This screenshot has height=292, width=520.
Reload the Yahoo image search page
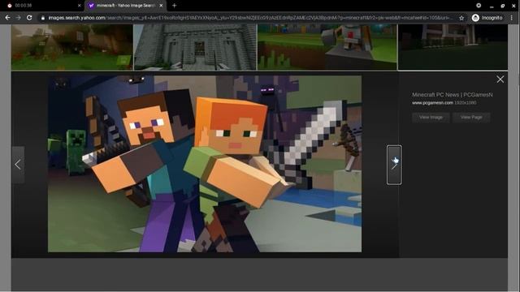[x=29, y=18]
